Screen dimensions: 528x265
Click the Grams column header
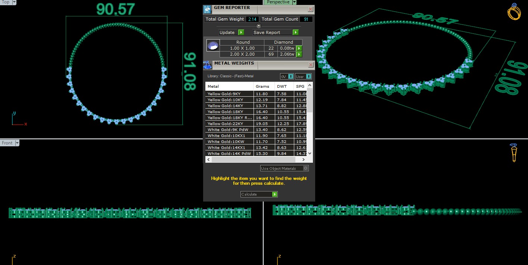click(x=264, y=86)
